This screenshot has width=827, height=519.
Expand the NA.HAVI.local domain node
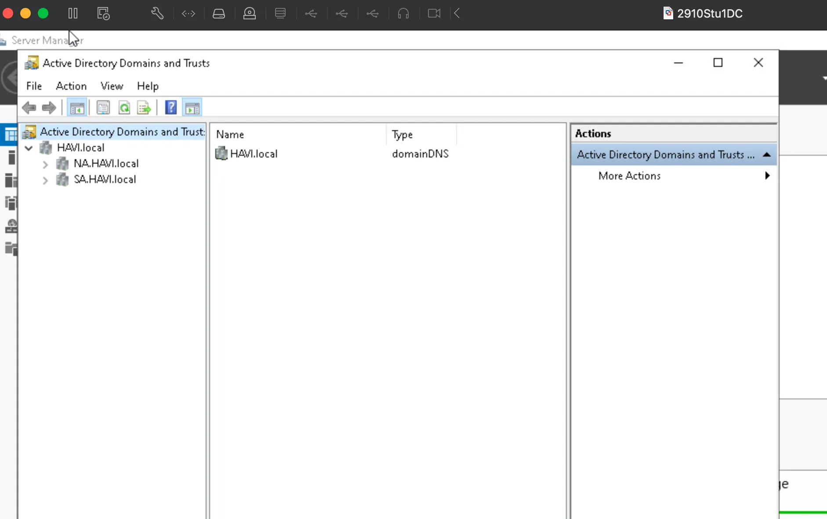45,164
